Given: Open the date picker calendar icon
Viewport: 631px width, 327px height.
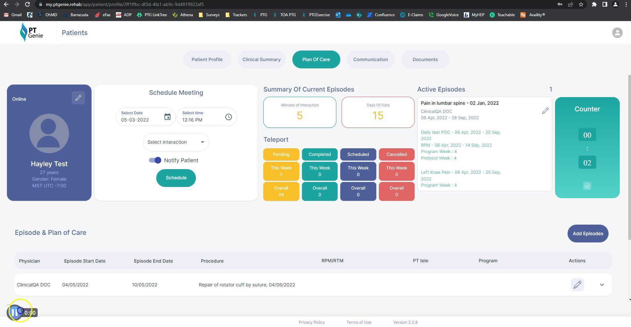Looking at the screenshot, I should 167,117.
